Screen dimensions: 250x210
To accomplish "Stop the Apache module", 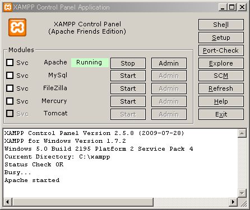I will click(x=128, y=63).
